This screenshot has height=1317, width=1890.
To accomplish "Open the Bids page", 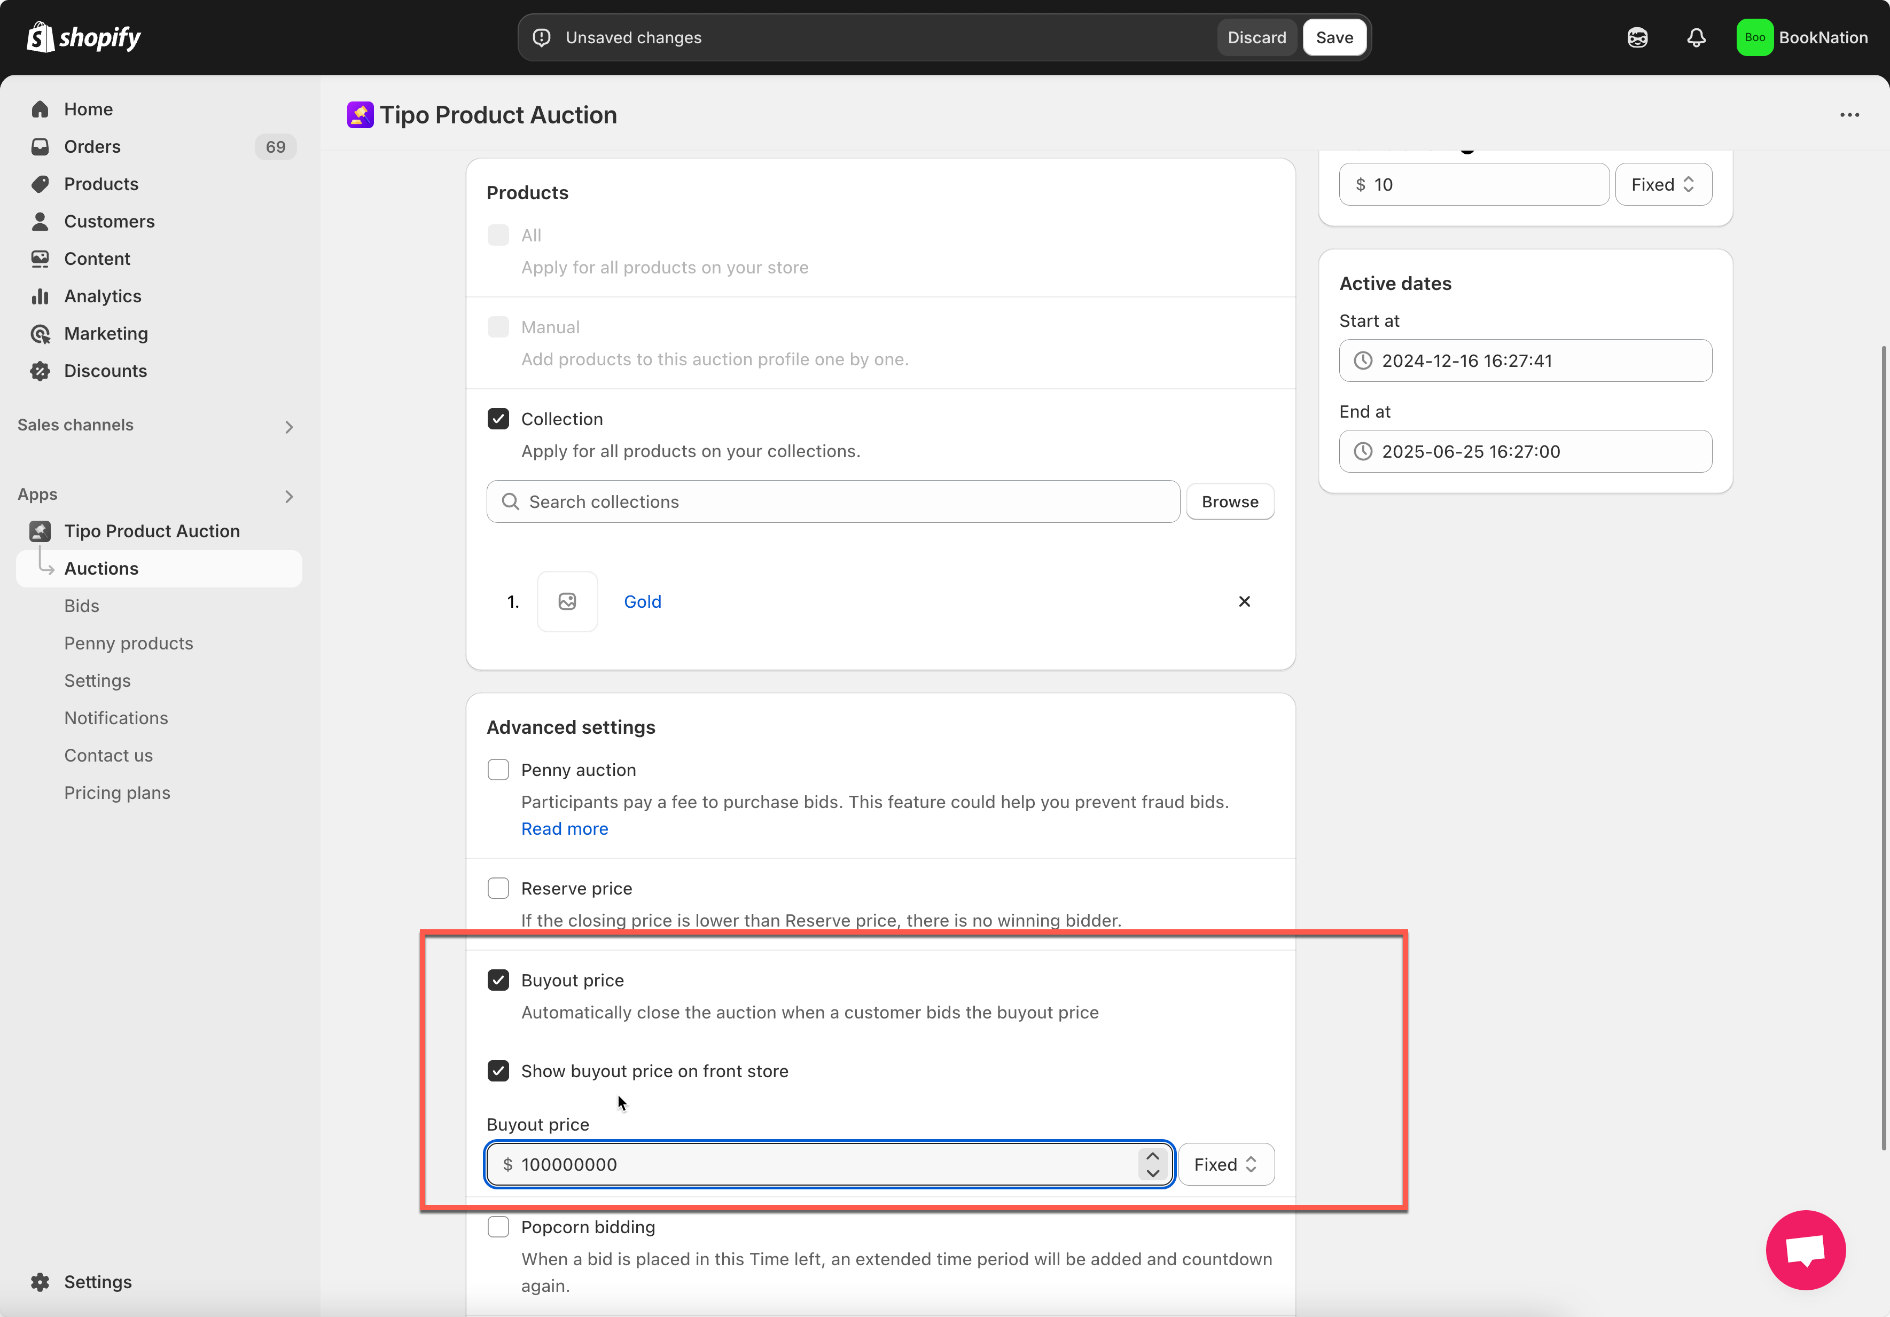I will pos(82,606).
